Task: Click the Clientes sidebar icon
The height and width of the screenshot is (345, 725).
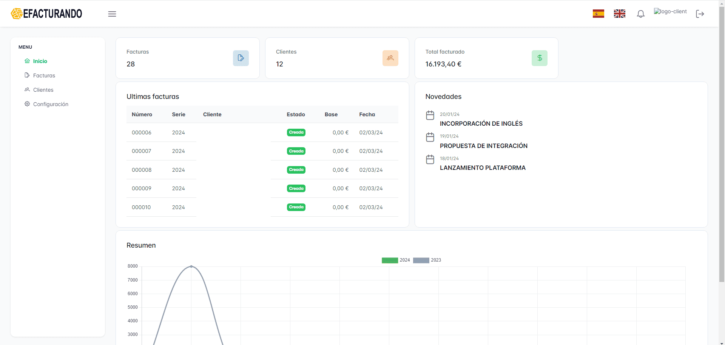Action: click(x=27, y=89)
